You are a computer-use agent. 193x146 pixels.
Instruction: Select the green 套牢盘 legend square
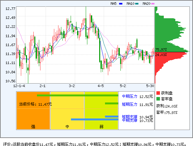click(x=158, y=99)
